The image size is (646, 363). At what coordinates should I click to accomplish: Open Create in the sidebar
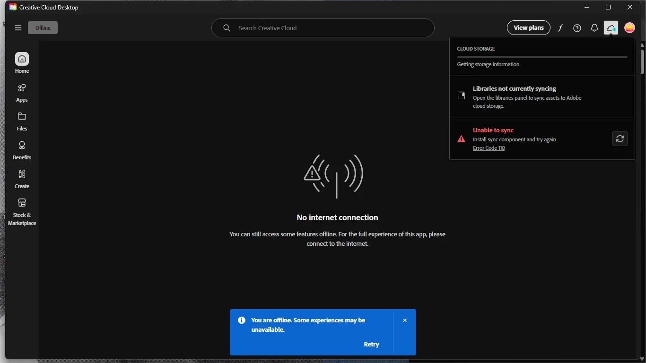pos(22,179)
